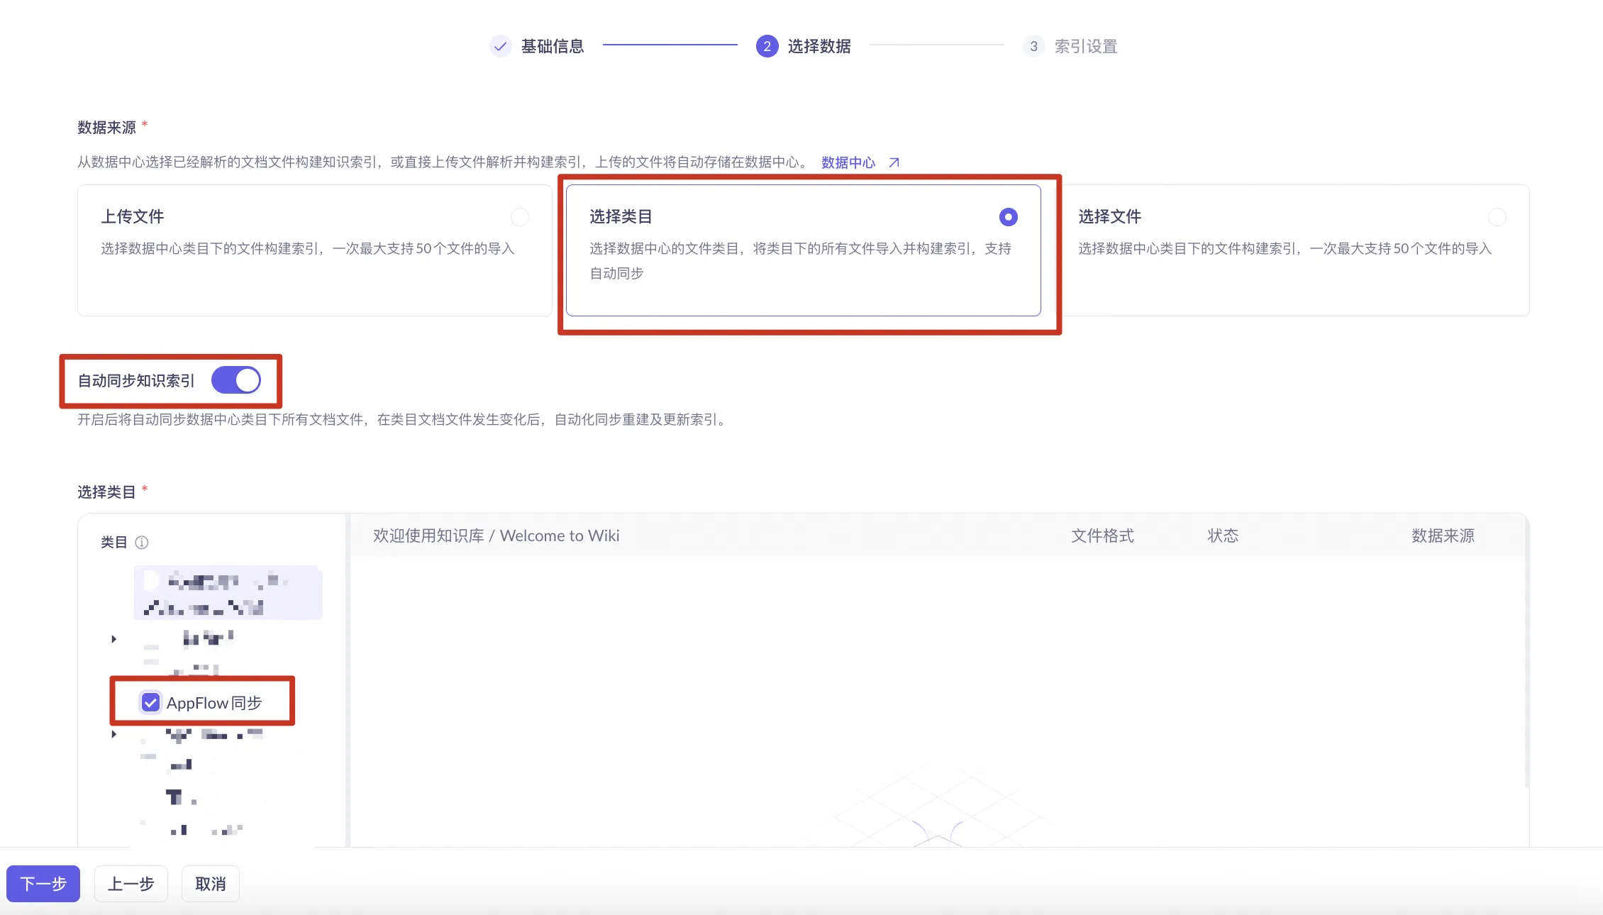This screenshot has height=915, width=1603.
Task: Expand the tree node below AppFlow同步
Action: tap(113, 734)
